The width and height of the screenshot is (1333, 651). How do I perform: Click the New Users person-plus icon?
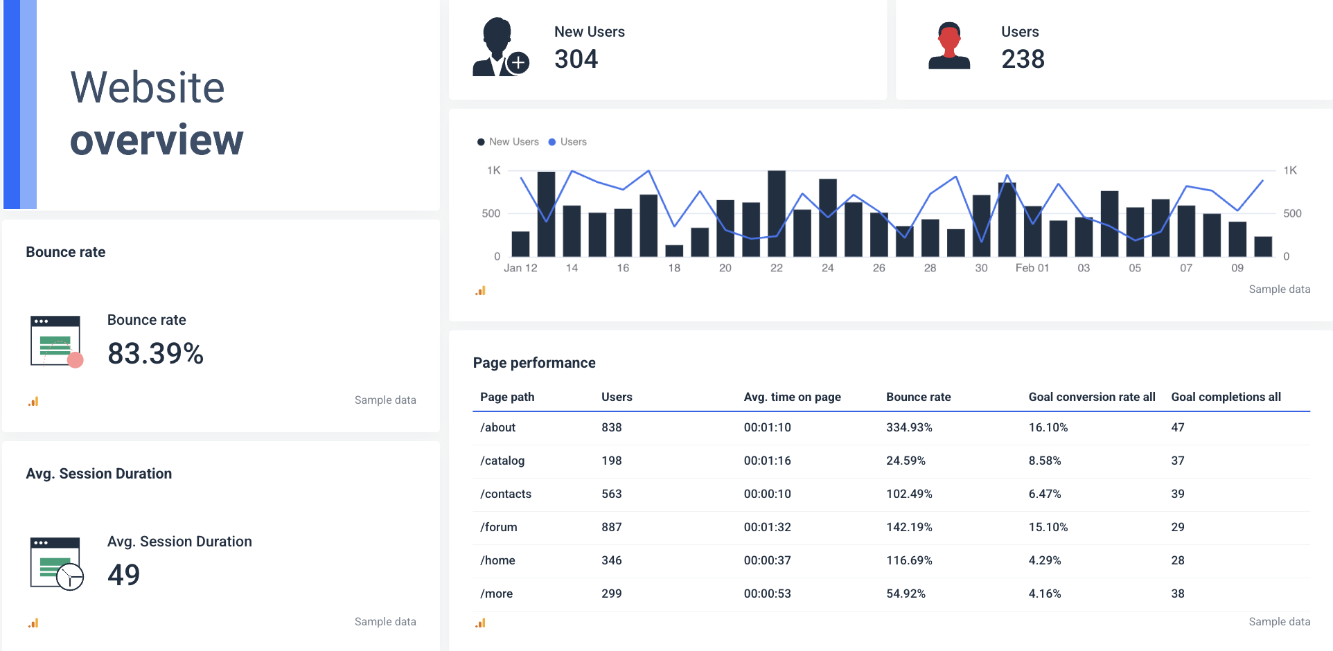[500, 47]
